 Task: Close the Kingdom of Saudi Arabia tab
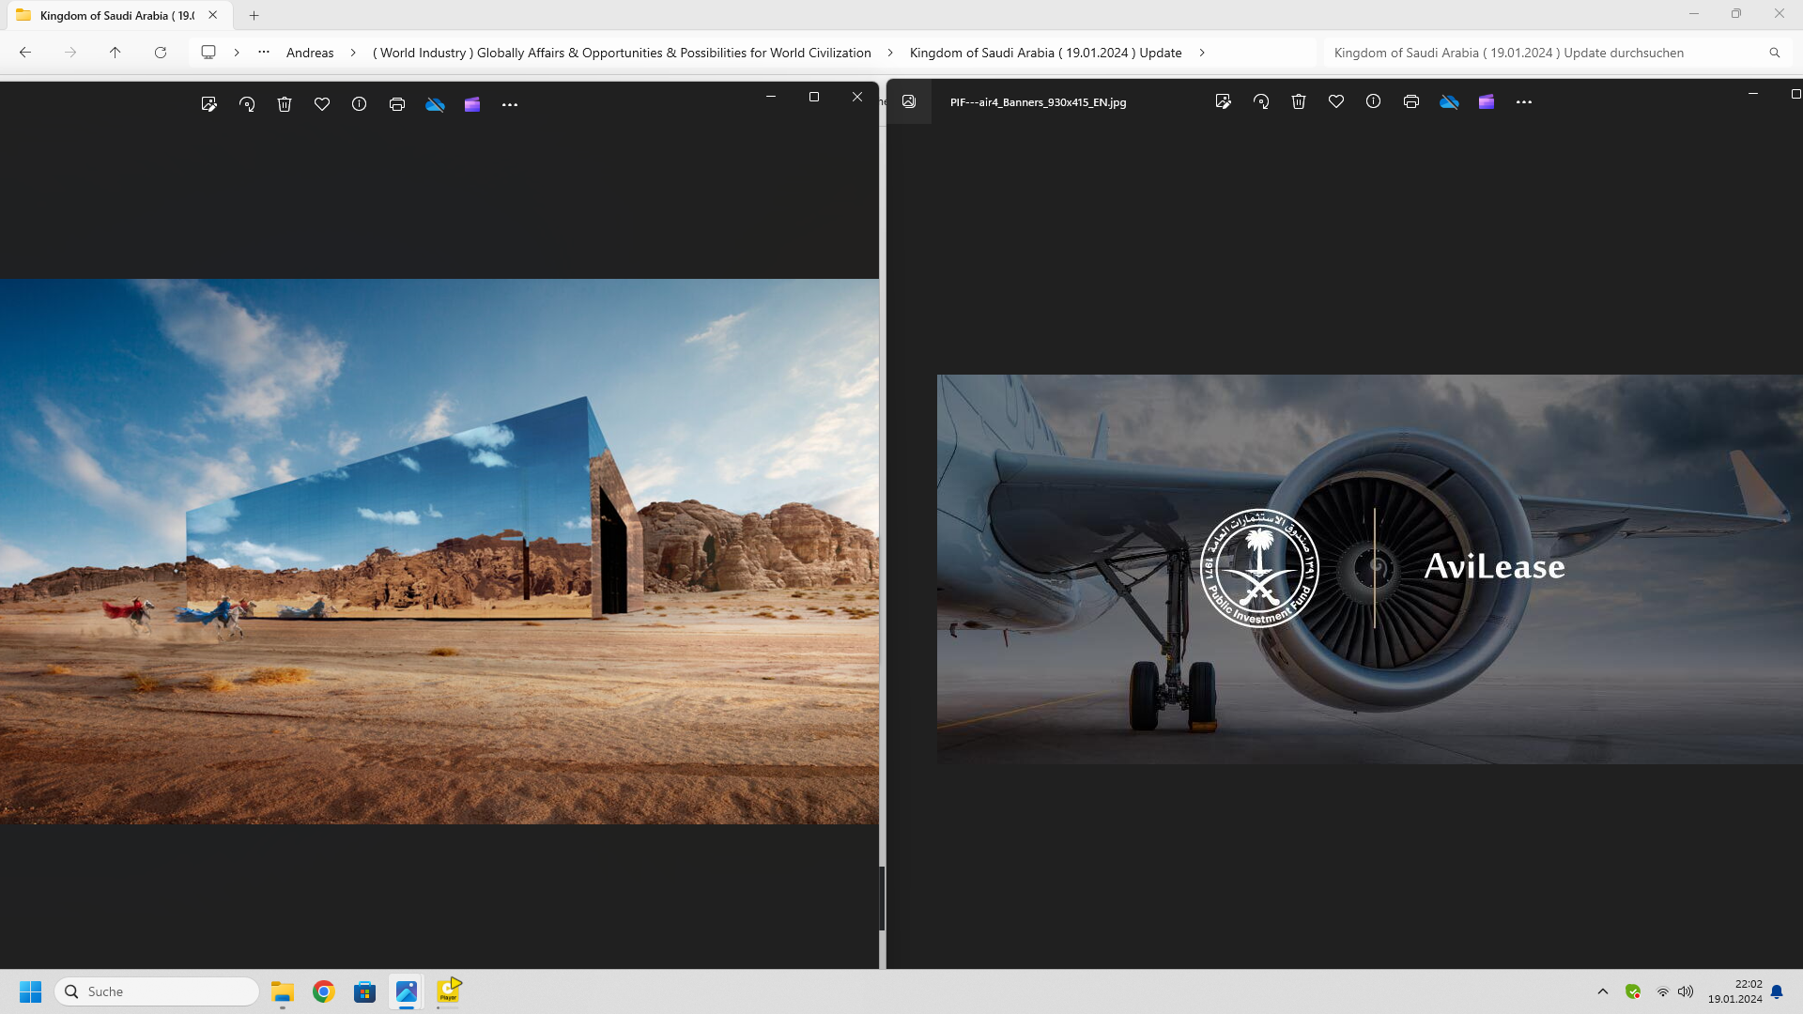pos(213,15)
